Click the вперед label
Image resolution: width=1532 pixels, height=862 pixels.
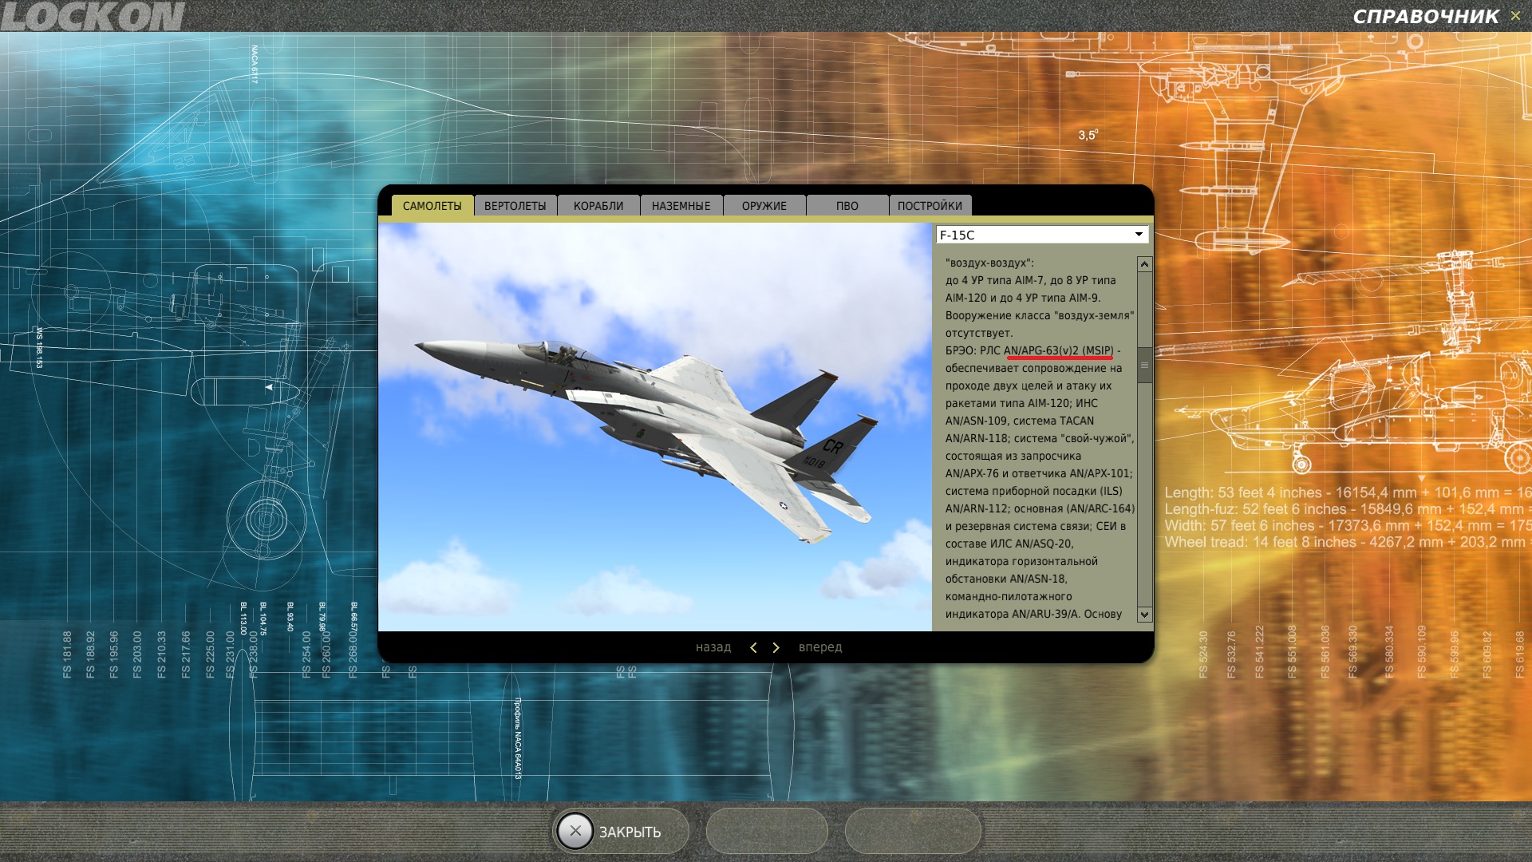click(820, 647)
